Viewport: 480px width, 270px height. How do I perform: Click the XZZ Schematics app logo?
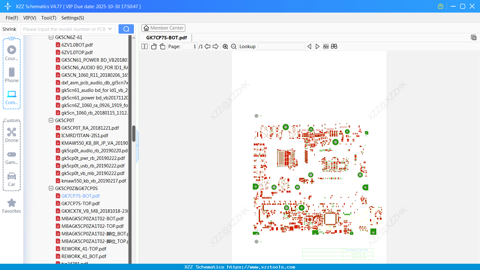click(x=8, y=6)
